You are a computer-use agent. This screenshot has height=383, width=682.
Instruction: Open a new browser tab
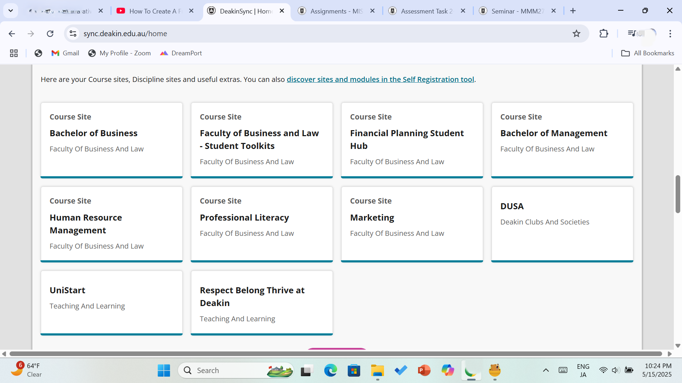[573, 11]
